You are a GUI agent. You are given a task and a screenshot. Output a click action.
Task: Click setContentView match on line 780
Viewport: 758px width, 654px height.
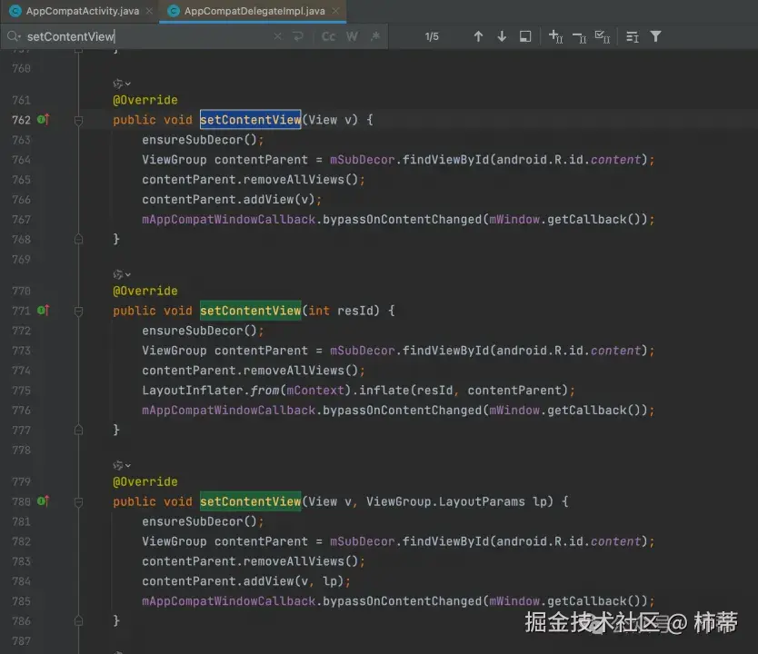tap(251, 500)
